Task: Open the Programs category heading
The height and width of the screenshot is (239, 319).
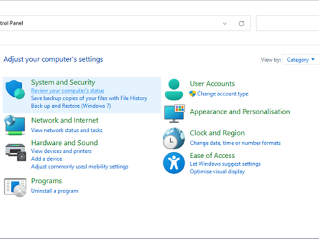Action: coord(46,181)
